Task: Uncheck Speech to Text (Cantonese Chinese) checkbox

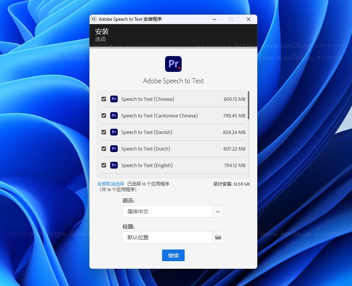Action: 104,116
